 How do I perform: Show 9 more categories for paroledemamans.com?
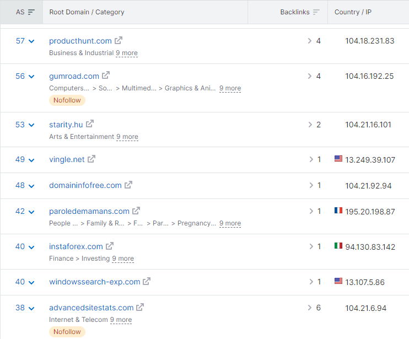click(230, 223)
